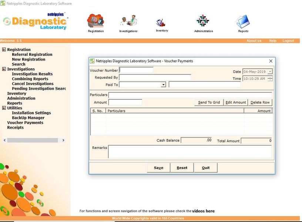
Task: Open Investigation Results in sidebar
Action: [x=32, y=74]
